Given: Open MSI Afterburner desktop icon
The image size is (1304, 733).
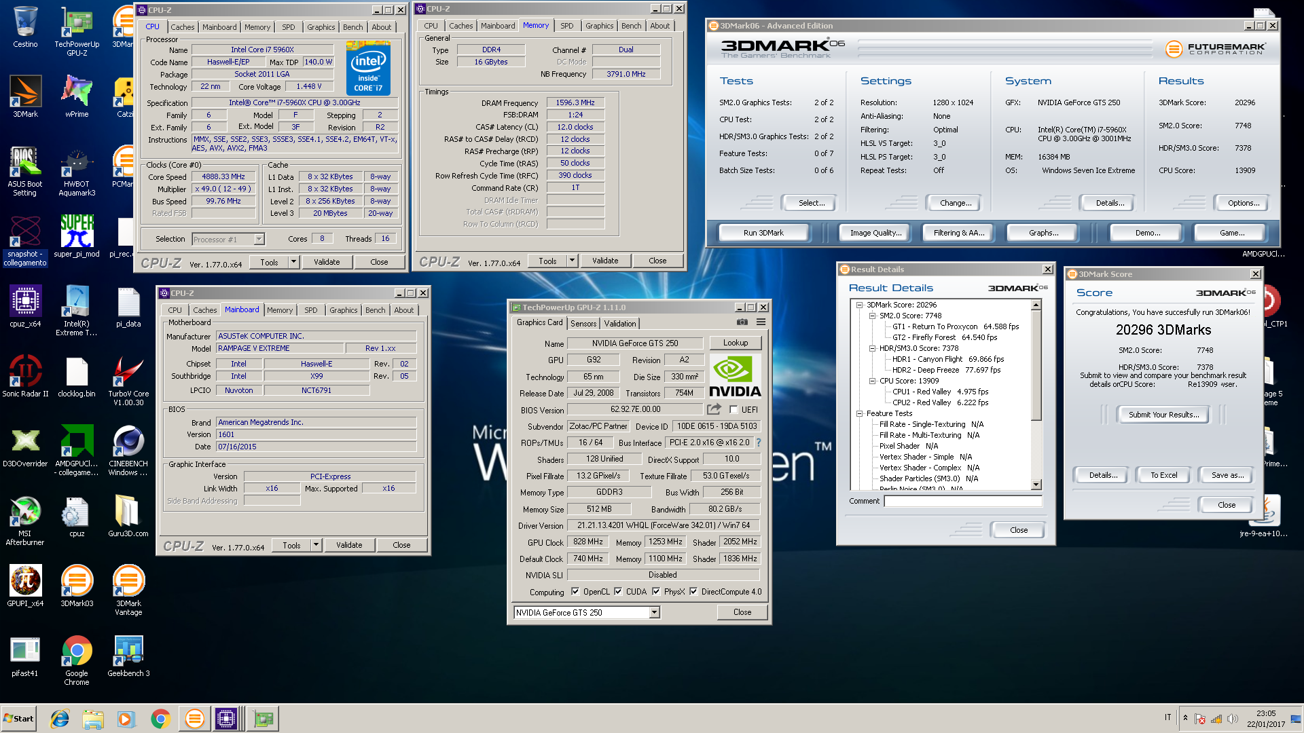Looking at the screenshot, I should [x=25, y=521].
